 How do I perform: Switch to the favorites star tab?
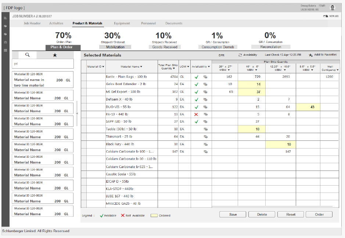click(x=55, y=55)
